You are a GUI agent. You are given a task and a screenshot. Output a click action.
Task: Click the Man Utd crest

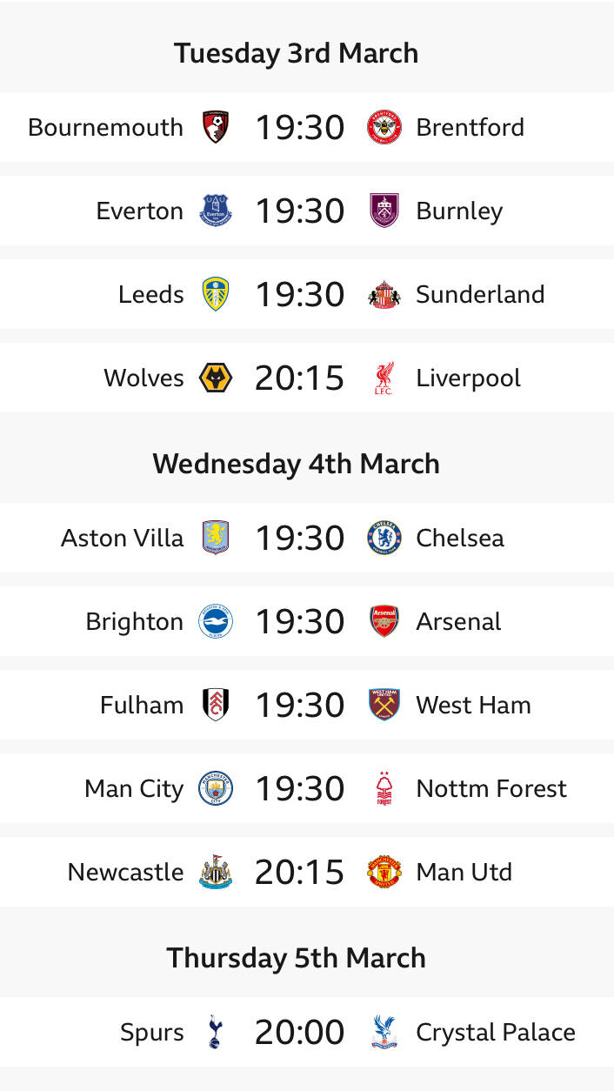[384, 872]
